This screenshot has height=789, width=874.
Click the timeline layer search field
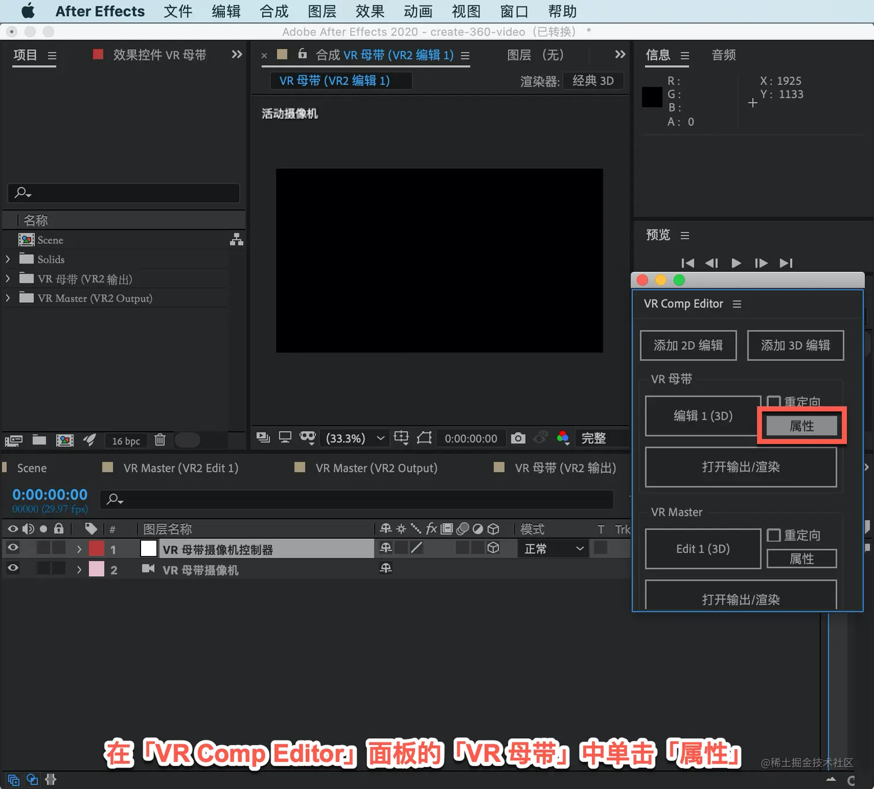(357, 499)
